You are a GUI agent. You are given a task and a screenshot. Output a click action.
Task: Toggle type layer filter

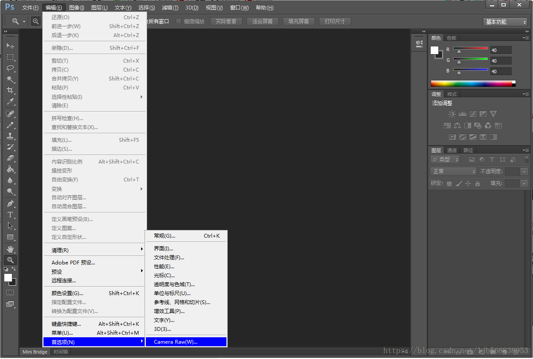coord(492,160)
